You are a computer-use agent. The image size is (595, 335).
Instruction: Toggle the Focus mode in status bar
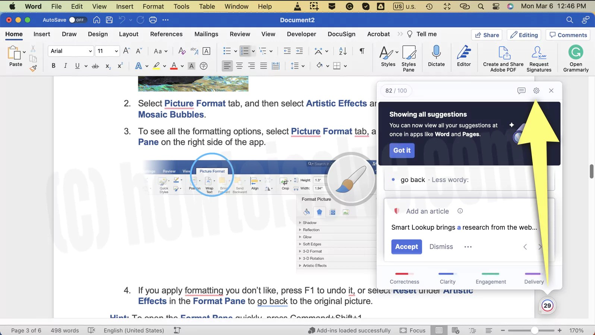click(413, 330)
